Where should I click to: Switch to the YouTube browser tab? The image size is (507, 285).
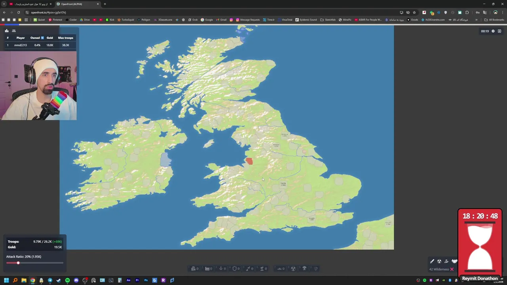(x=31, y=4)
